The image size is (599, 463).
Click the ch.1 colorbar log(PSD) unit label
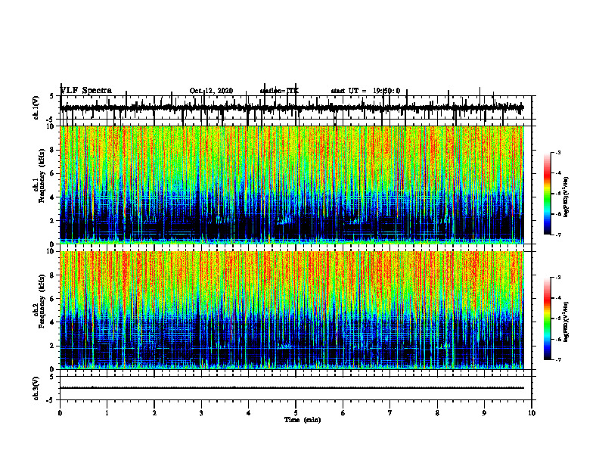tap(566, 197)
